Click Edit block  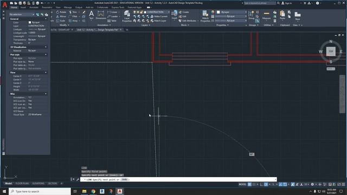tap(183, 16)
